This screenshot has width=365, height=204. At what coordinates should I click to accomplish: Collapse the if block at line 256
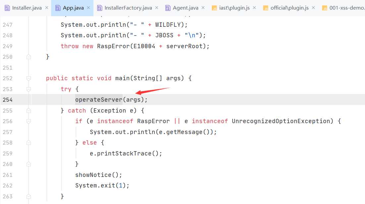[x=28, y=121]
